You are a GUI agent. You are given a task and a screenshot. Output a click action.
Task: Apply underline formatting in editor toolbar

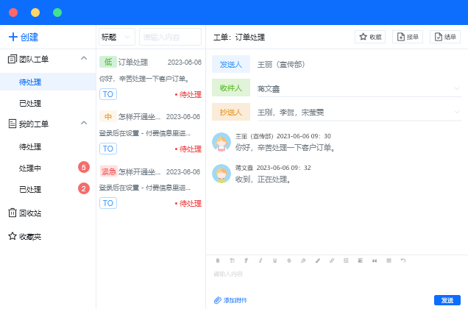274,260
